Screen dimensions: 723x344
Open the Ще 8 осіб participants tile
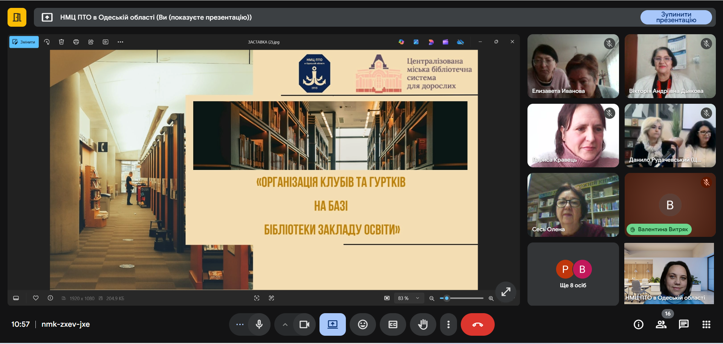click(x=573, y=274)
